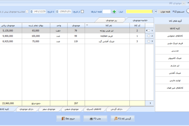Click the stock quantity 119 cell
189x126 pixels.
coord(76,41)
